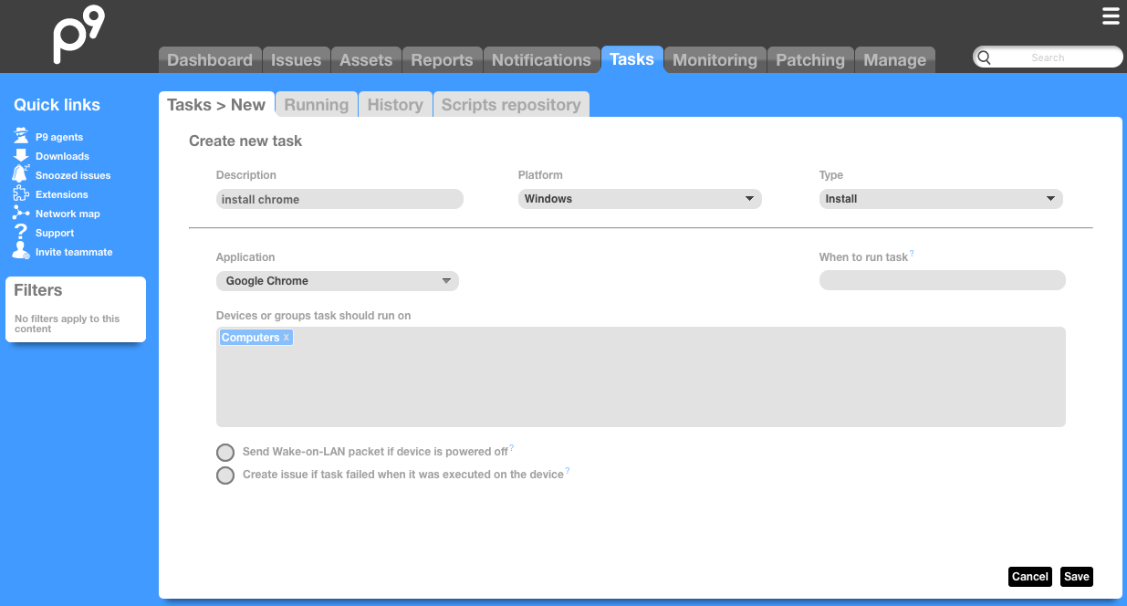
Task: Open the Network map link
Action: [x=68, y=214]
